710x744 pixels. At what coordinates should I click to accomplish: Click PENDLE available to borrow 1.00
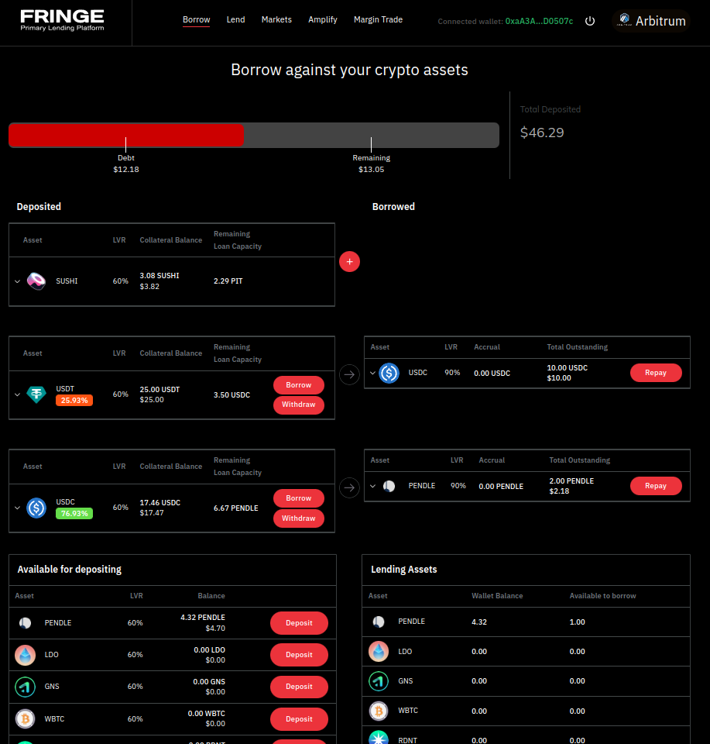coord(578,622)
